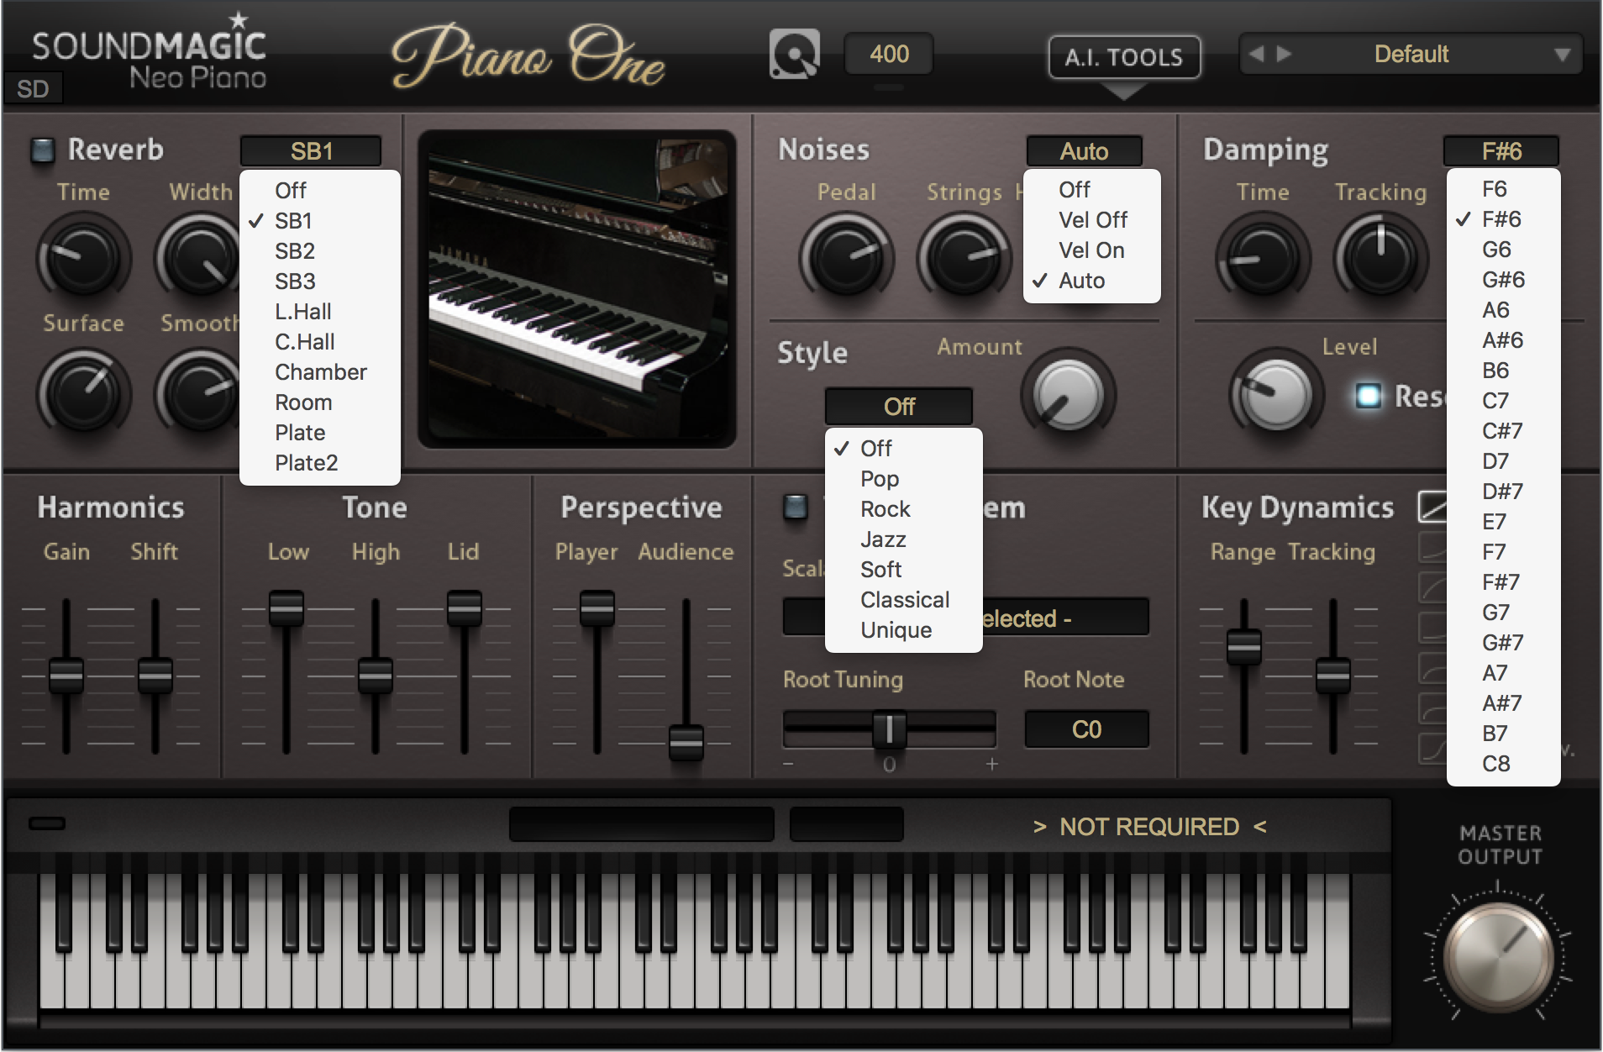Choose Classical in the style menu
The height and width of the screenshot is (1052, 1603).
coord(904,600)
